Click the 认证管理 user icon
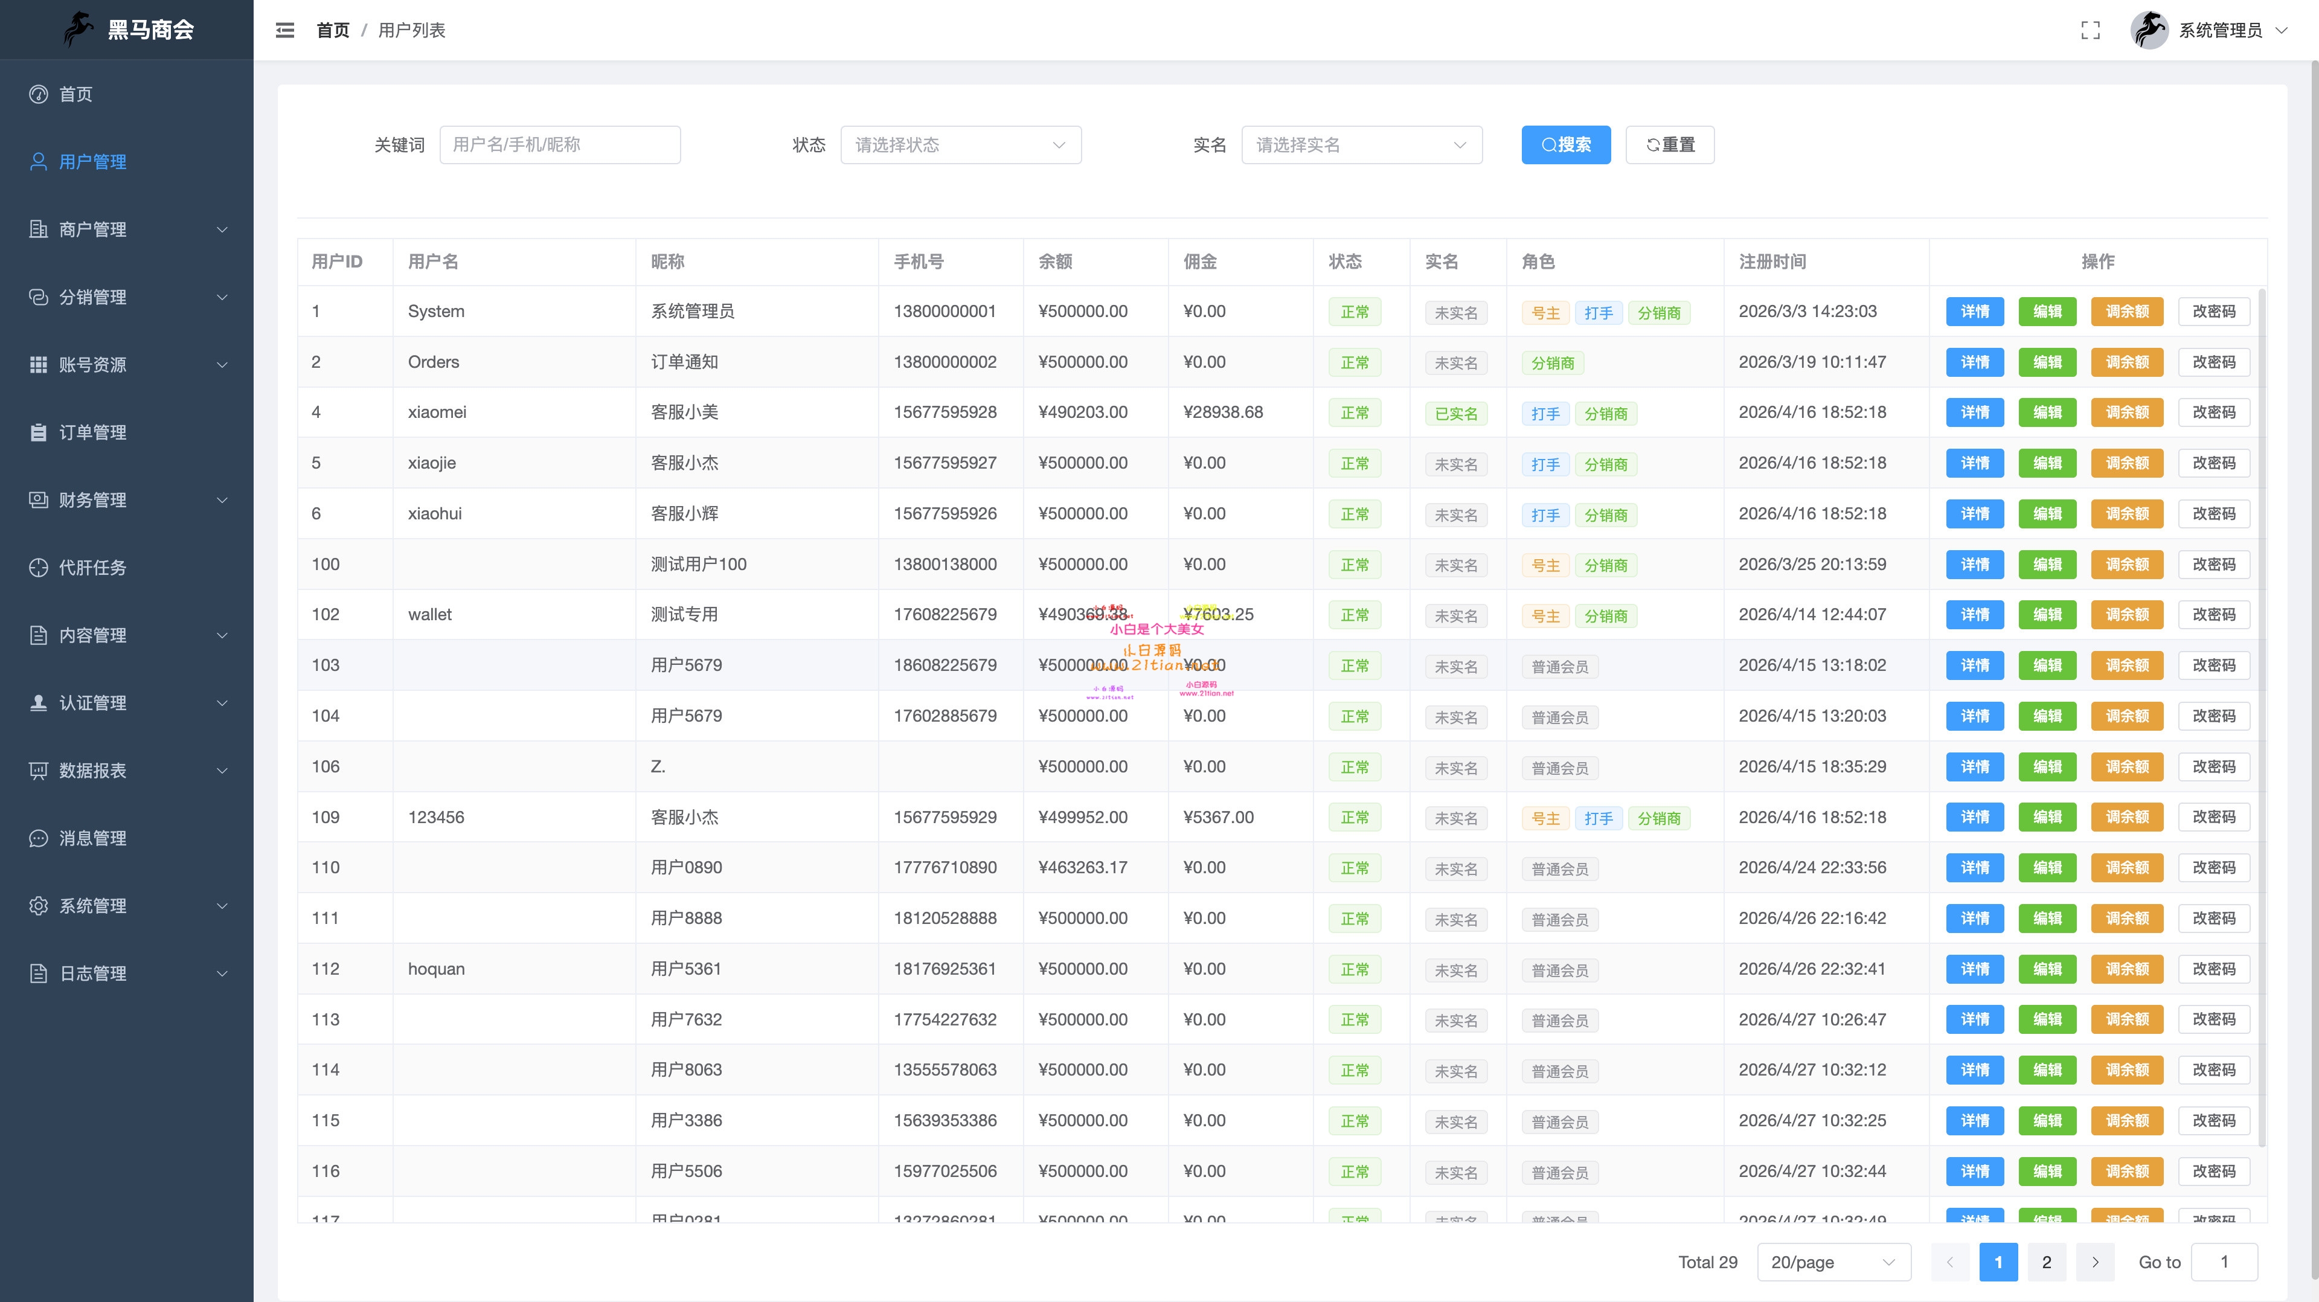The width and height of the screenshot is (2319, 1302). [38, 702]
